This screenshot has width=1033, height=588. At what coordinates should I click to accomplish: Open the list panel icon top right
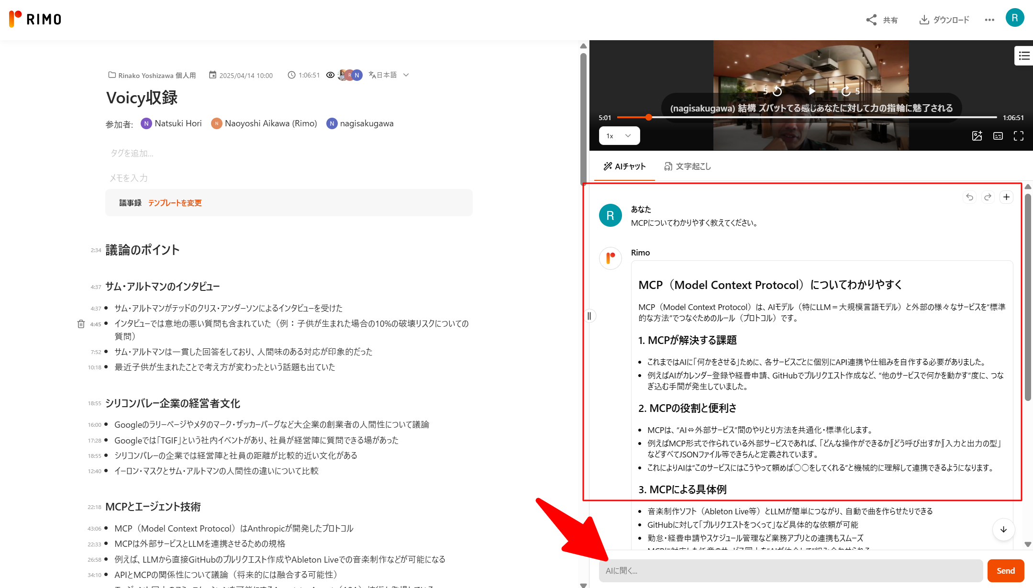coord(1024,56)
